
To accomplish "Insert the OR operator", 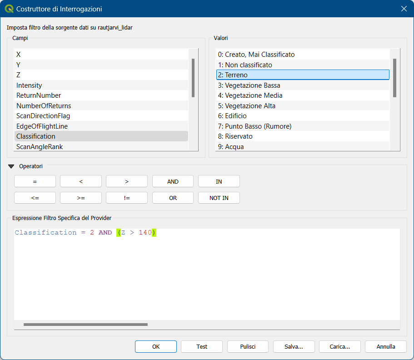I will pyautogui.click(x=173, y=198).
